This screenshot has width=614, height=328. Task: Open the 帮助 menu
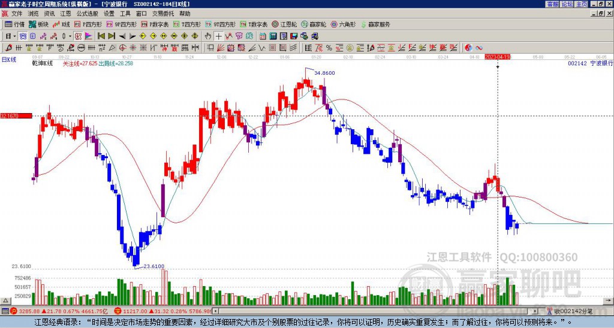click(185, 14)
